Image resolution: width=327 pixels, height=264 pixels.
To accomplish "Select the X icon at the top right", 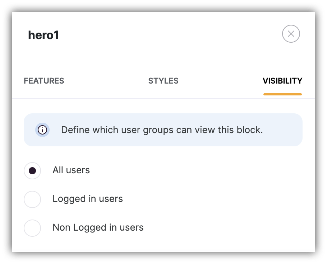I will pyautogui.click(x=292, y=33).
